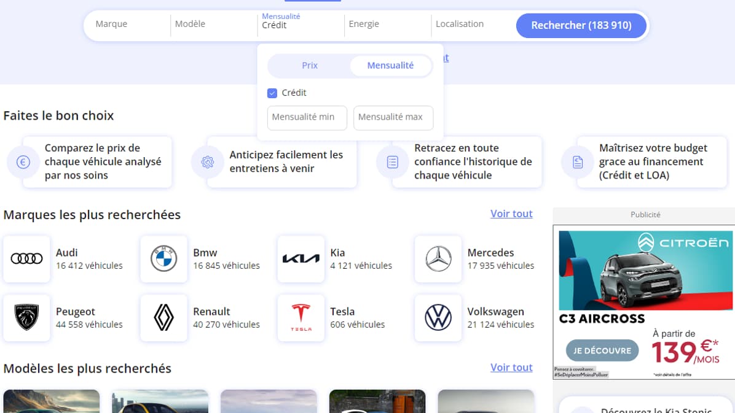Image resolution: width=735 pixels, height=413 pixels.
Task: Open the Marque dropdown
Action: (126, 25)
